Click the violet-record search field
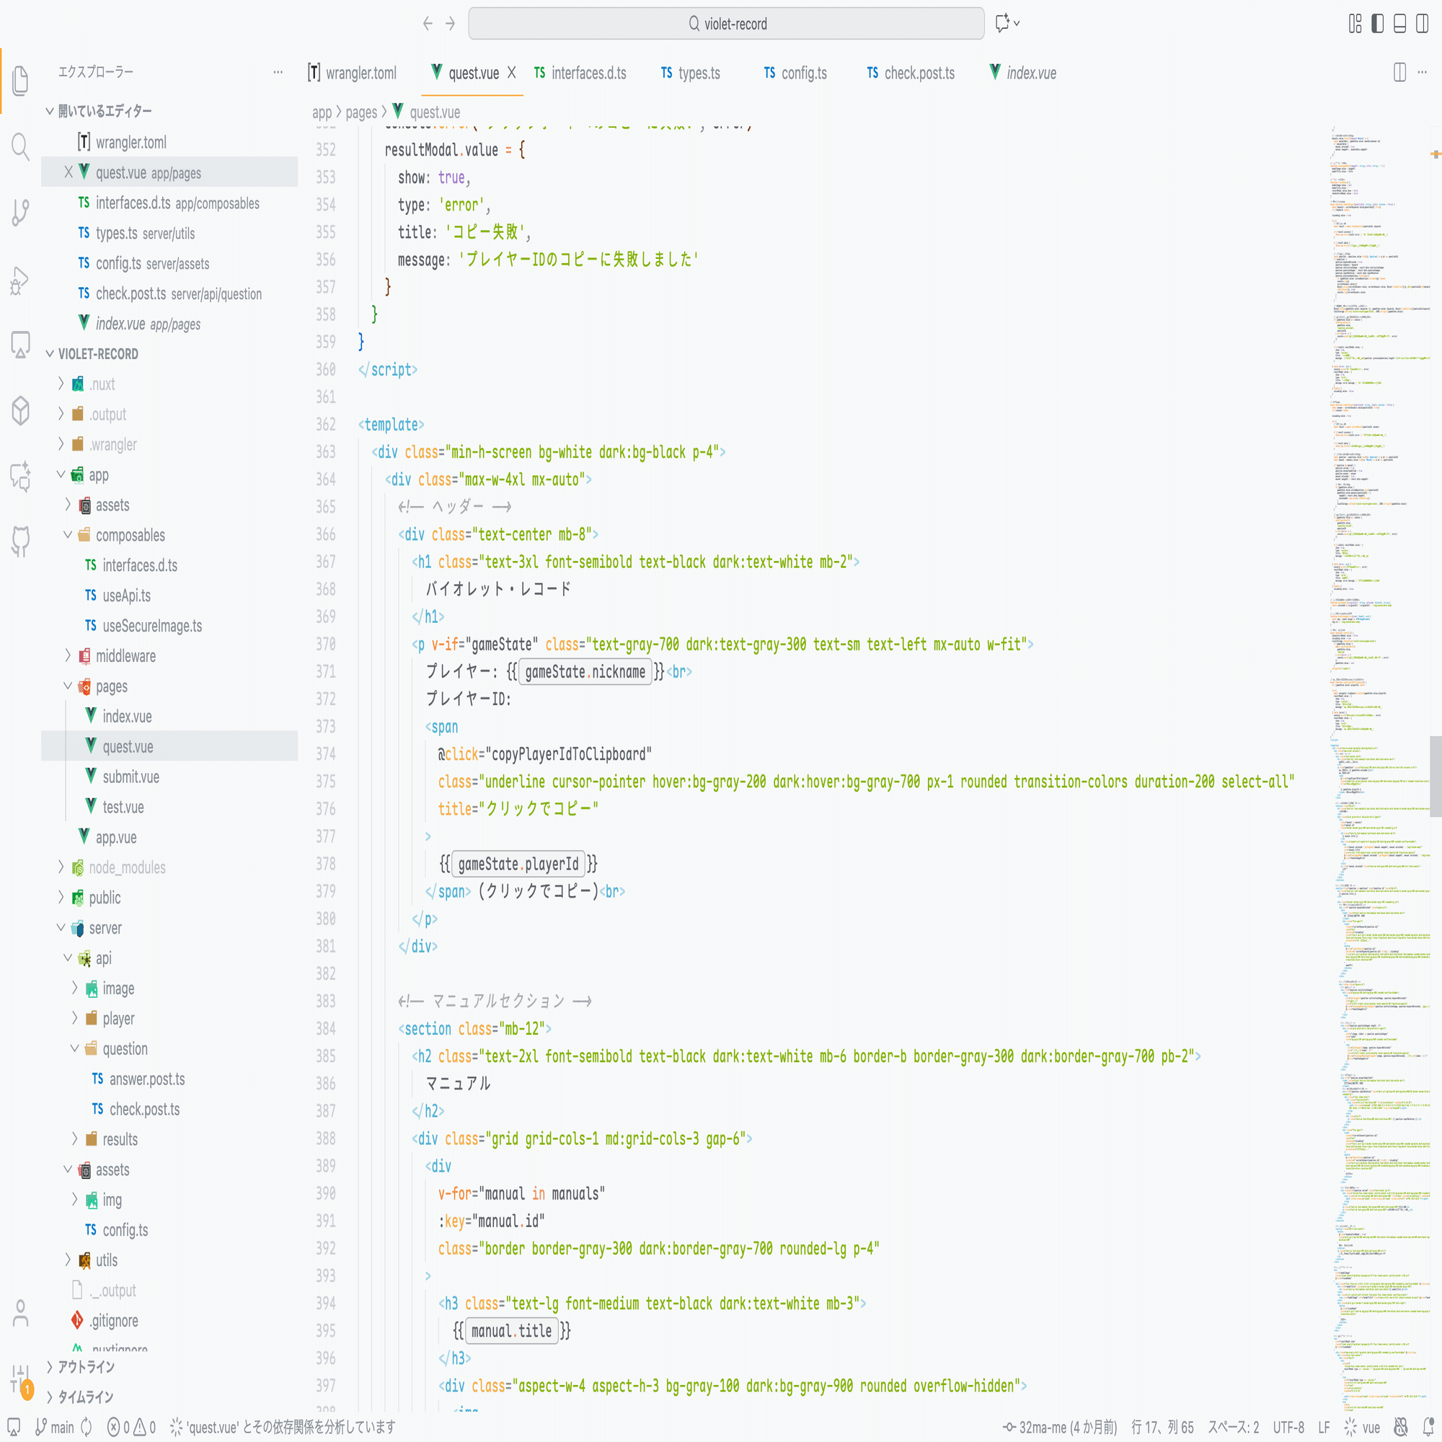Viewport: 1442px width, 1442px height. click(725, 24)
